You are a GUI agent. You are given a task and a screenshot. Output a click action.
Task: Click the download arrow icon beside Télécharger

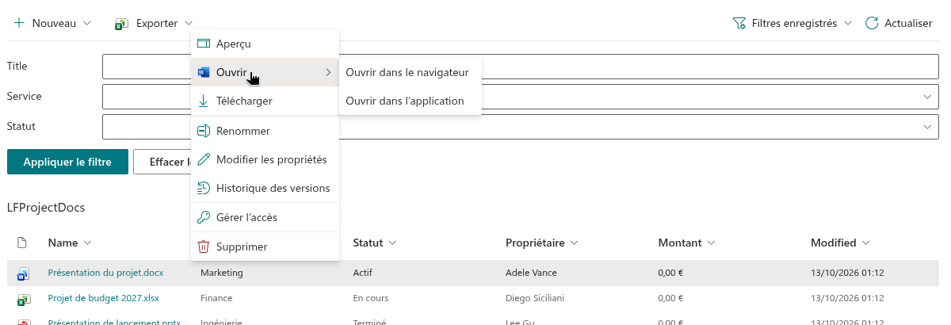coord(203,101)
